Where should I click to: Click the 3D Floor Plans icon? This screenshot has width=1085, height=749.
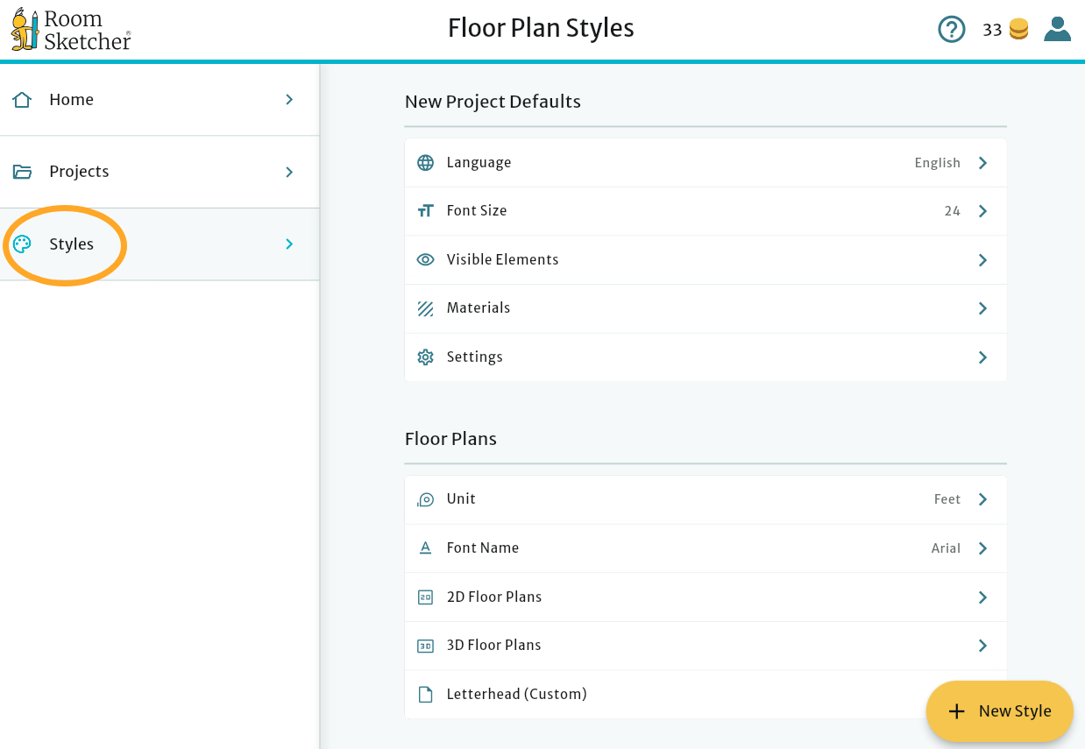(x=426, y=645)
